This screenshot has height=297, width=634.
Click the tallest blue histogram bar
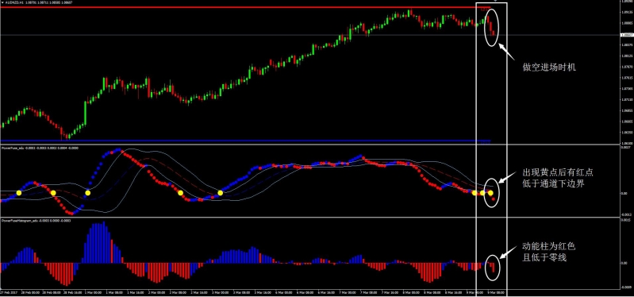104,242
